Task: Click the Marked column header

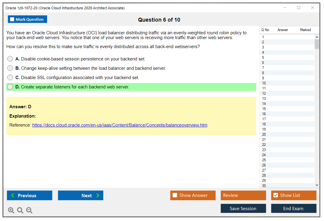Action: [x=305, y=30]
